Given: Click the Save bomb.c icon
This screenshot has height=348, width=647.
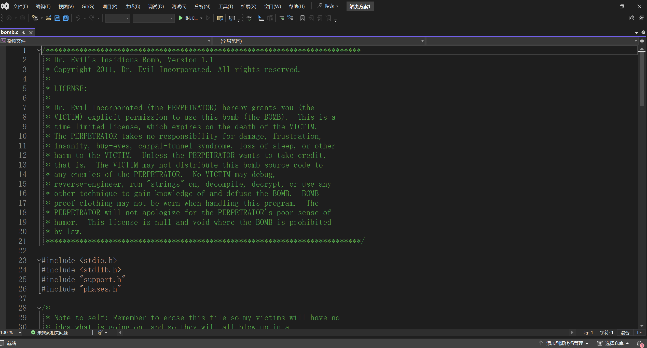Looking at the screenshot, I should pyautogui.click(x=57, y=18).
